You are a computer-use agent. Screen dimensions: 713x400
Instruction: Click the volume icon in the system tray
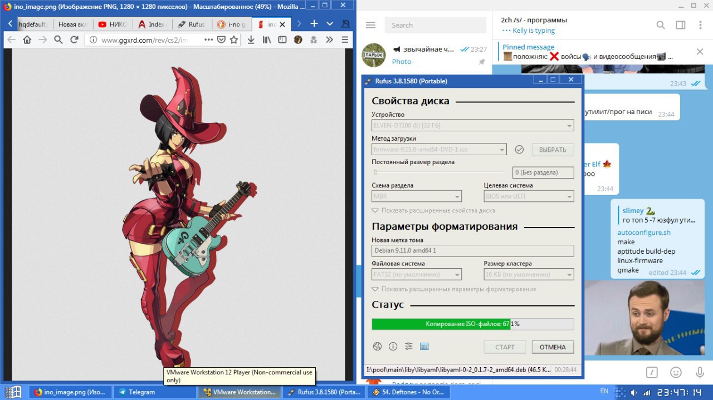tap(633, 392)
